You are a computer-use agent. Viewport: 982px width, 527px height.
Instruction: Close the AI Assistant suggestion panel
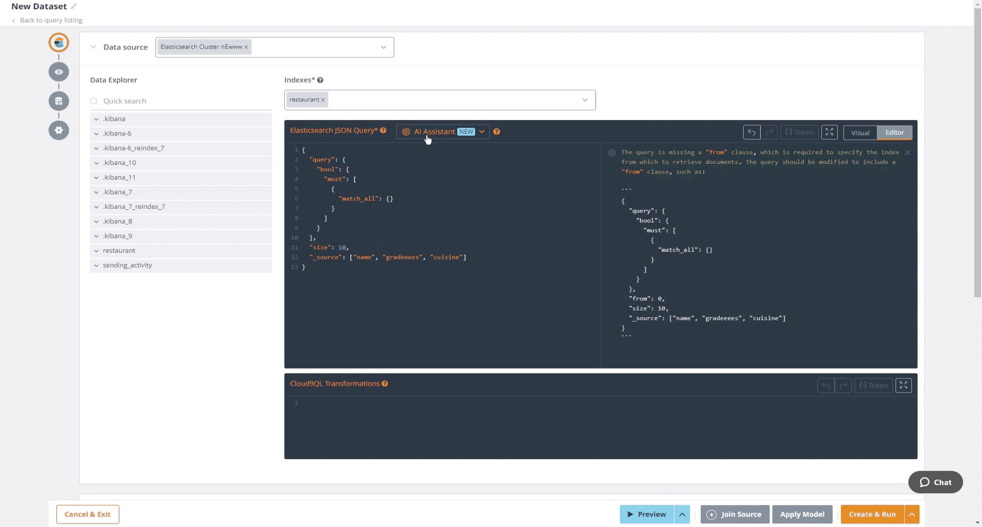click(x=907, y=153)
